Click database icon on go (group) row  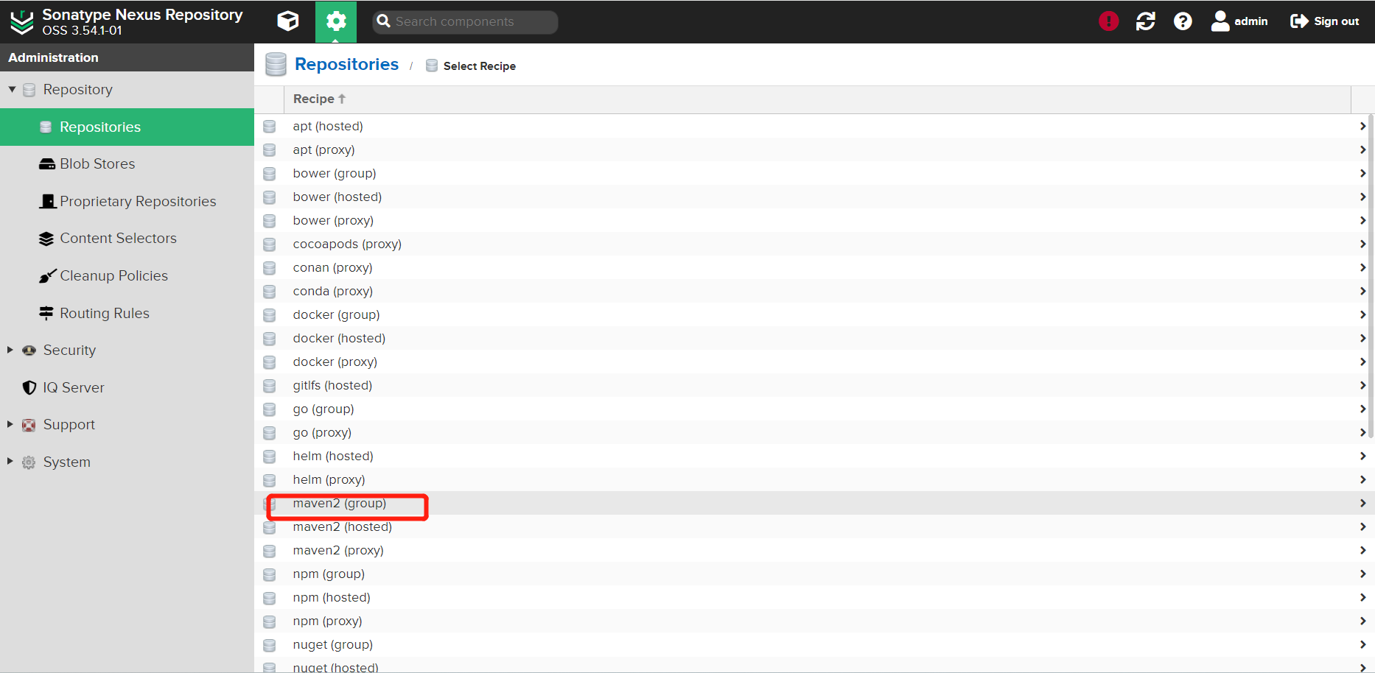(270, 409)
